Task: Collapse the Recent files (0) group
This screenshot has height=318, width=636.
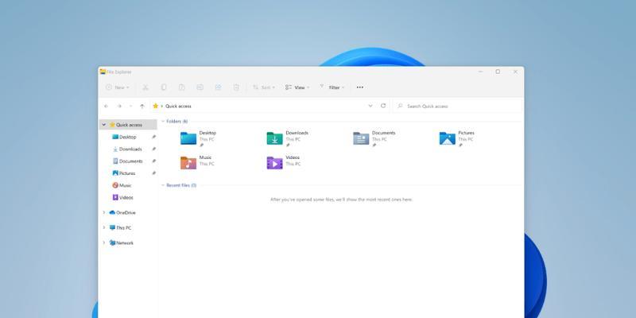Action: point(163,185)
